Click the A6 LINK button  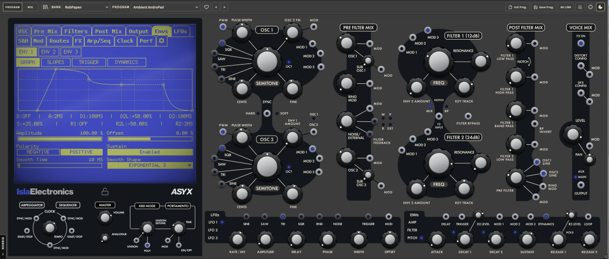(565, 7)
